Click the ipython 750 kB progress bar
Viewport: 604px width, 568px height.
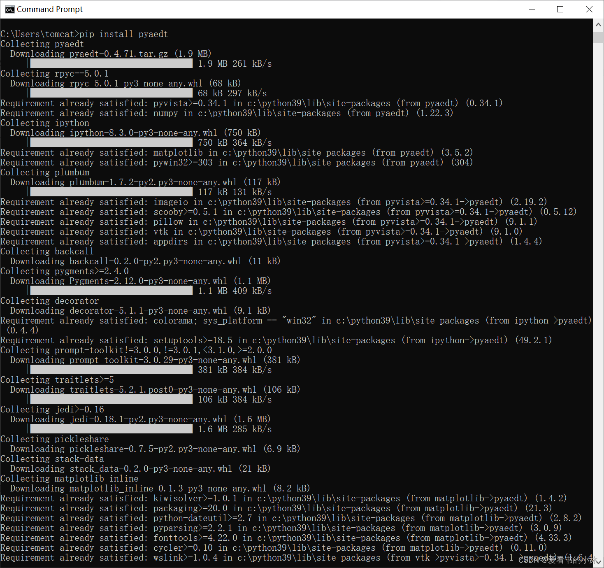point(111,142)
